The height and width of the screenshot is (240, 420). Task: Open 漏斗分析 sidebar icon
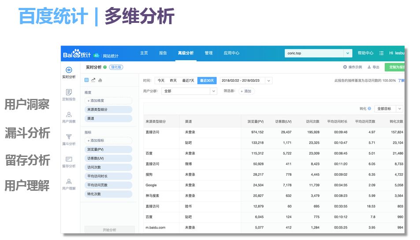click(69, 137)
